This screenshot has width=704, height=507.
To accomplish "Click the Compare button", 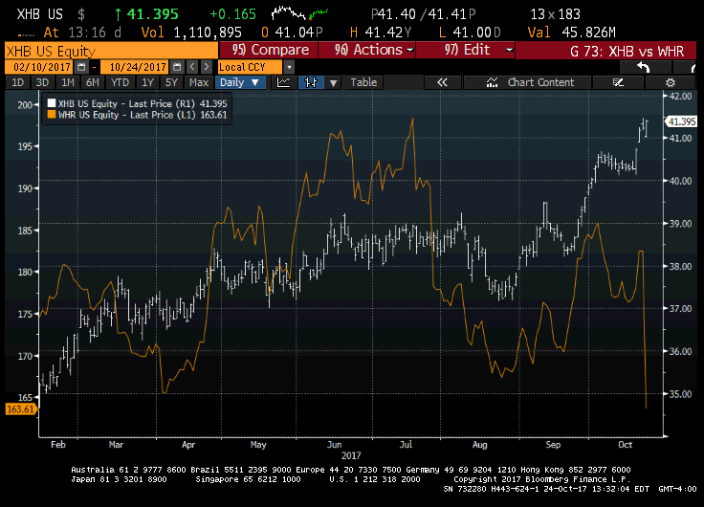I will 271,50.
